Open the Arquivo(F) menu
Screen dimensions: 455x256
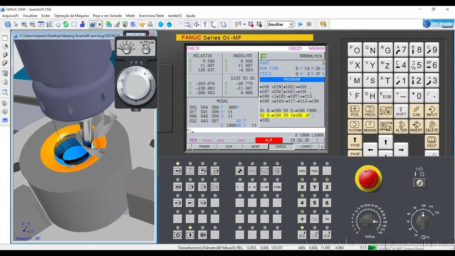click(10, 16)
